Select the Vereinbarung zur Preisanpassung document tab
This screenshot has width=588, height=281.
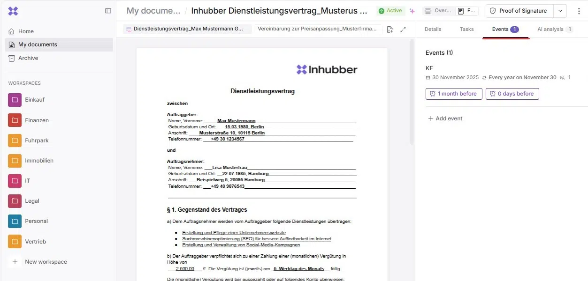point(318,29)
